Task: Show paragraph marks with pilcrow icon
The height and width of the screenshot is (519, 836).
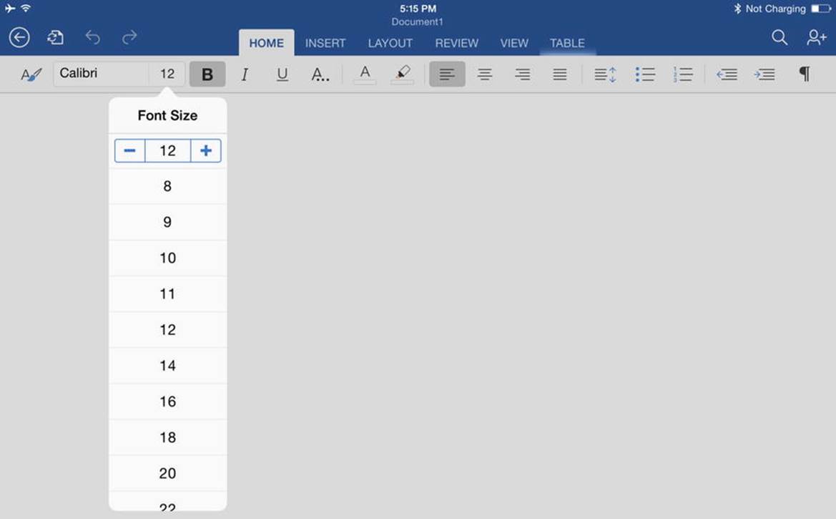Action: pos(805,74)
